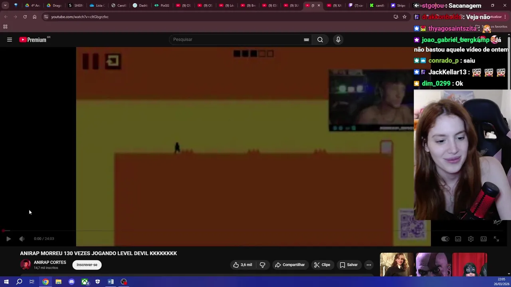The image size is (511, 287).
Task: Create a Clipe from the video
Action: click(x=322, y=265)
